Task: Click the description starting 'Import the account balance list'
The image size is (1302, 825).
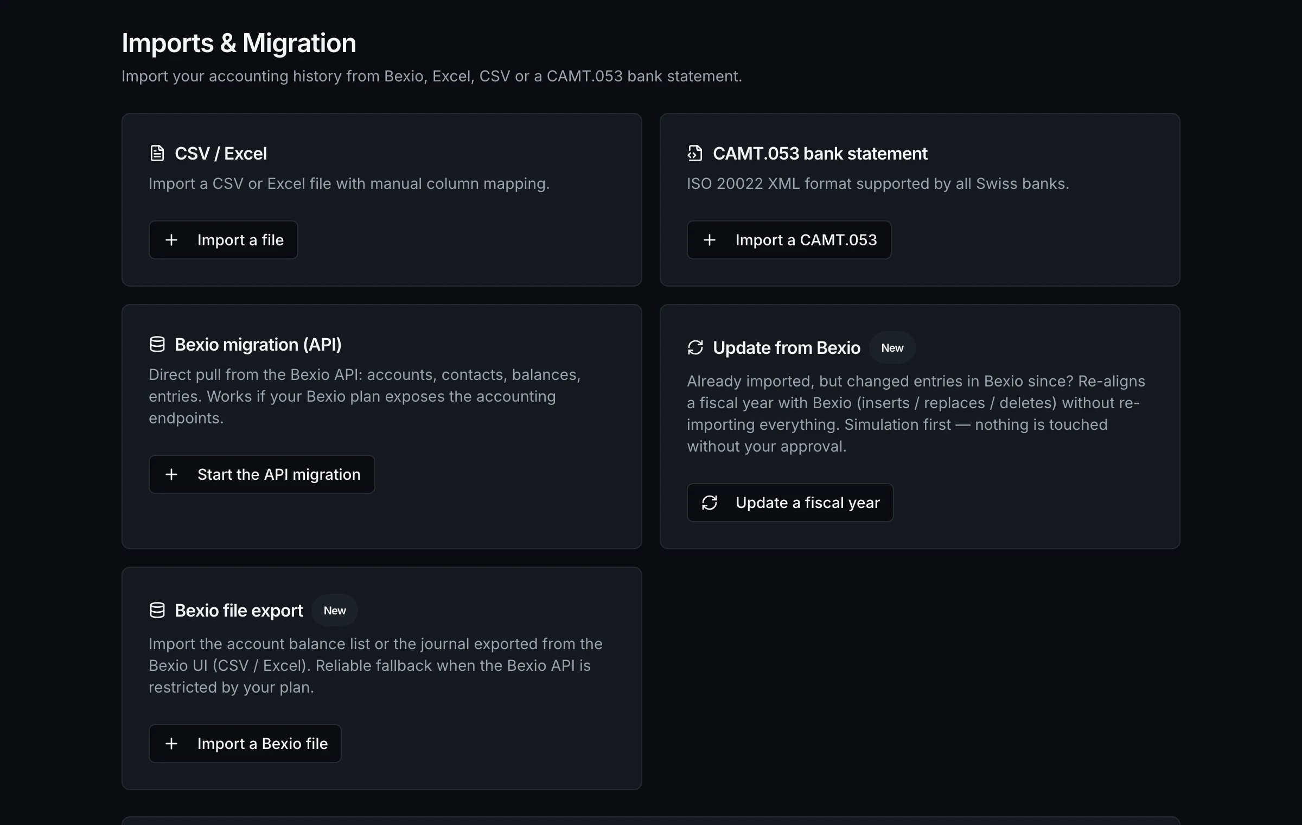Action: pyautogui.click(x=376, y=665)
